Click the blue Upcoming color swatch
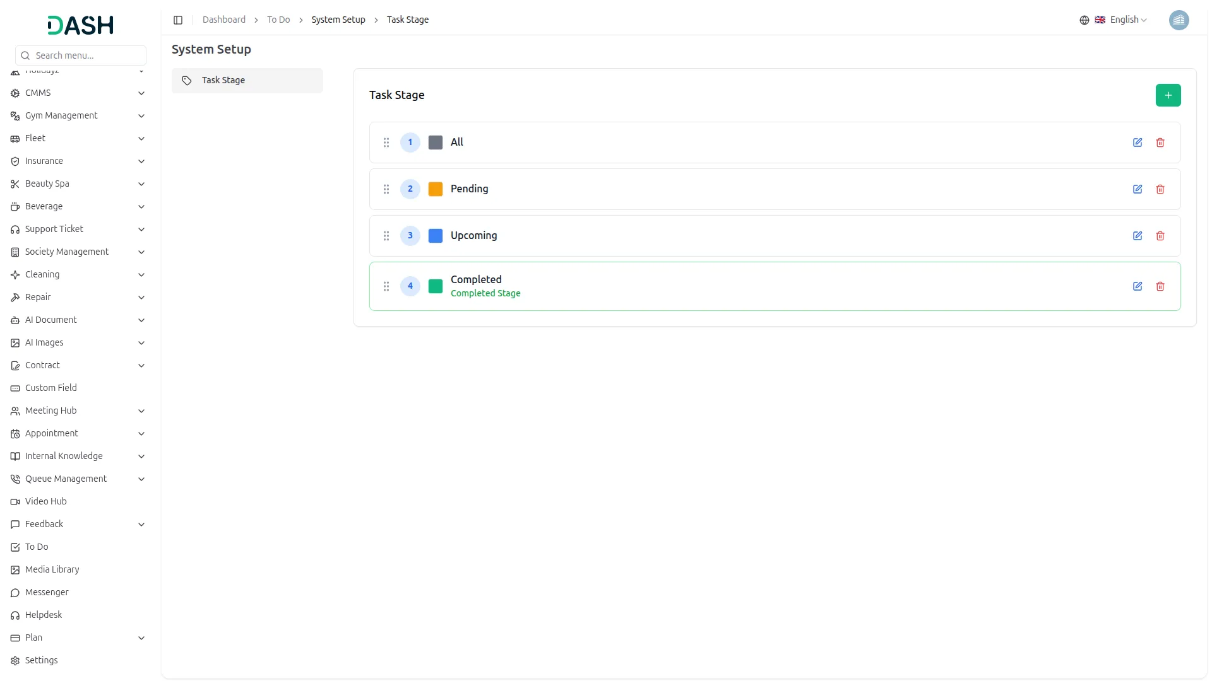 pyautogui.click(x=436, y=236)
